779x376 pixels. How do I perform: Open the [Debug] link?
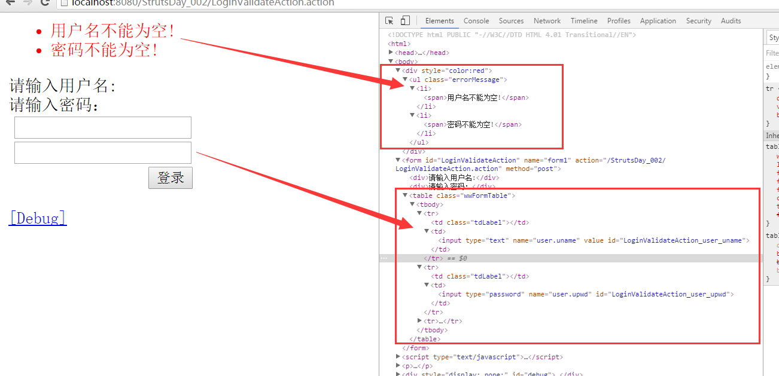point(38,218)
